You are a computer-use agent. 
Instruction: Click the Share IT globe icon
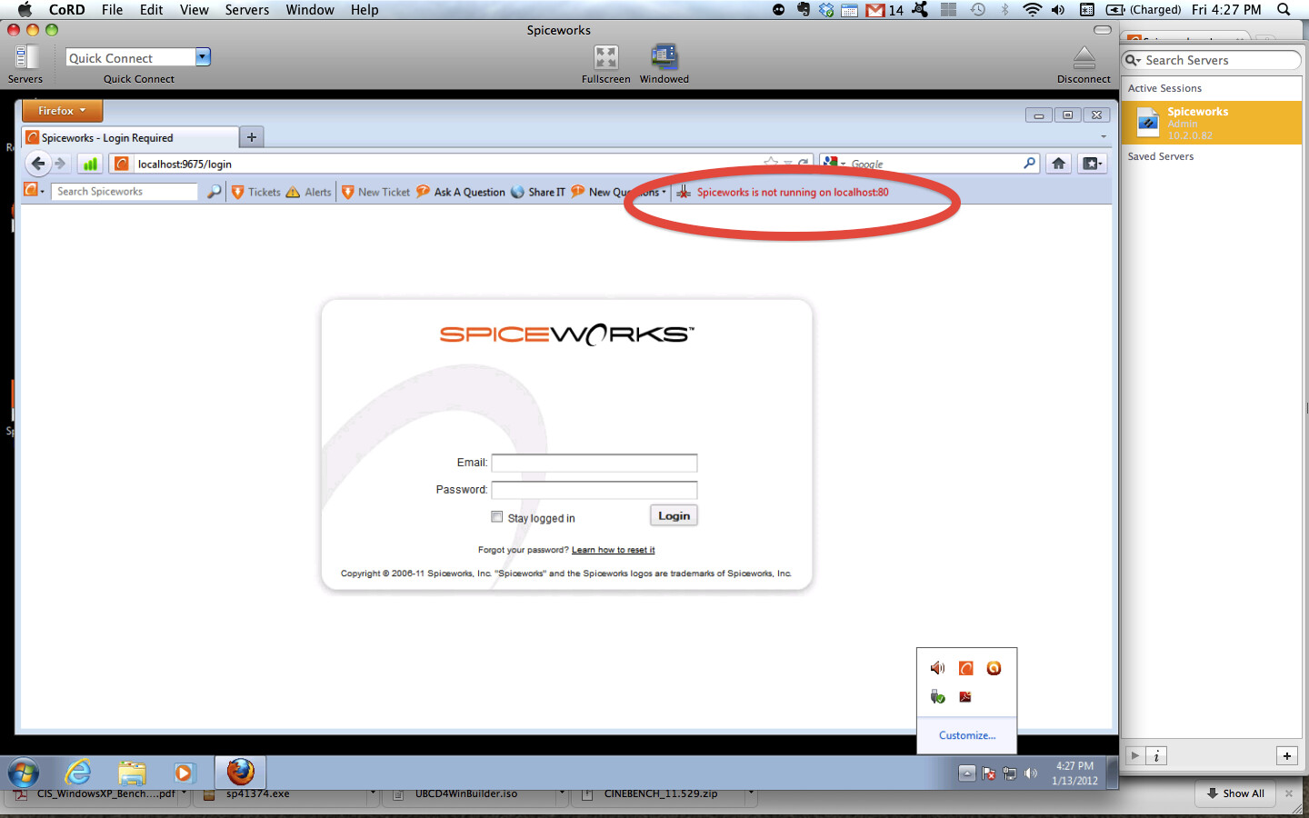tap(518, 192)
